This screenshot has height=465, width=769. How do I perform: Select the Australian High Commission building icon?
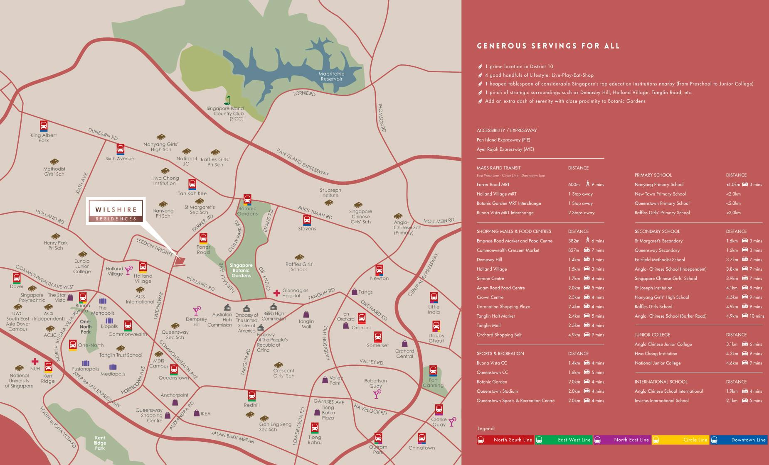pos(227,308)
